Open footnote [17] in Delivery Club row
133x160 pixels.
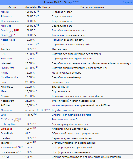pyautogui.click(x=34, y=123)
